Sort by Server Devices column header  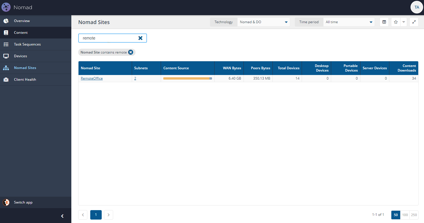[x=375, y=68]
